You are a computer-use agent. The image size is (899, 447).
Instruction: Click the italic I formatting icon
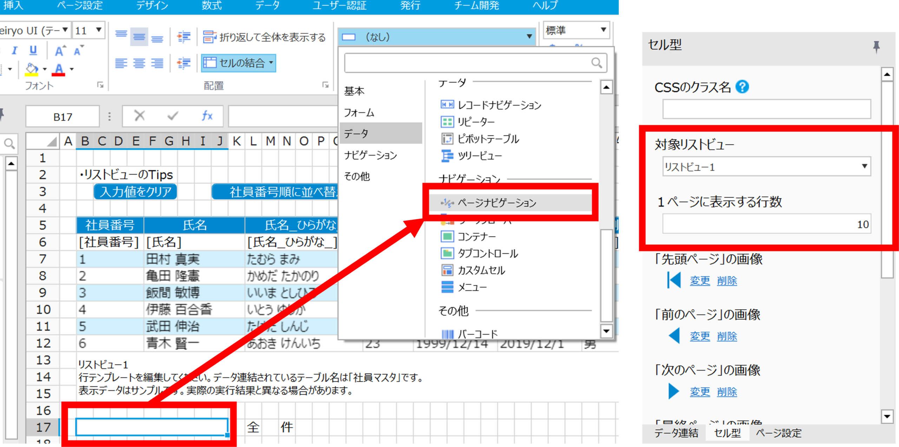[x=14, y=51]
